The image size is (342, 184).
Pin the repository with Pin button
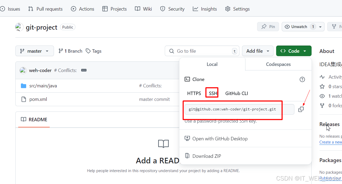click(x=268, y=27)
